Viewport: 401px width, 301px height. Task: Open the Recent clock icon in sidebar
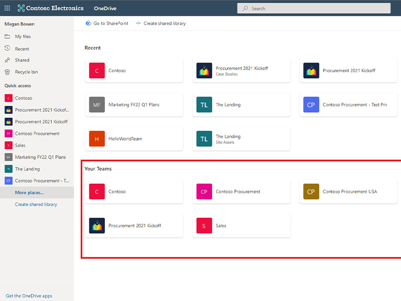(x=8, y=48)
